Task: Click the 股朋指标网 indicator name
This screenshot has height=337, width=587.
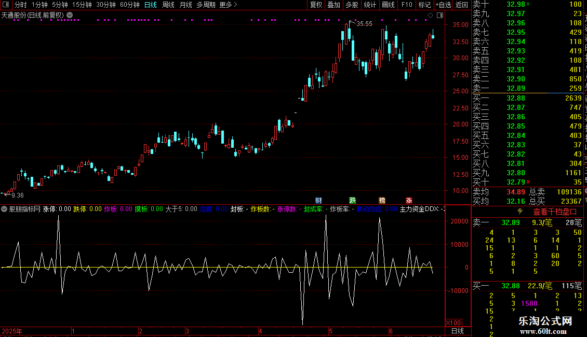Action: pos(25,209)
